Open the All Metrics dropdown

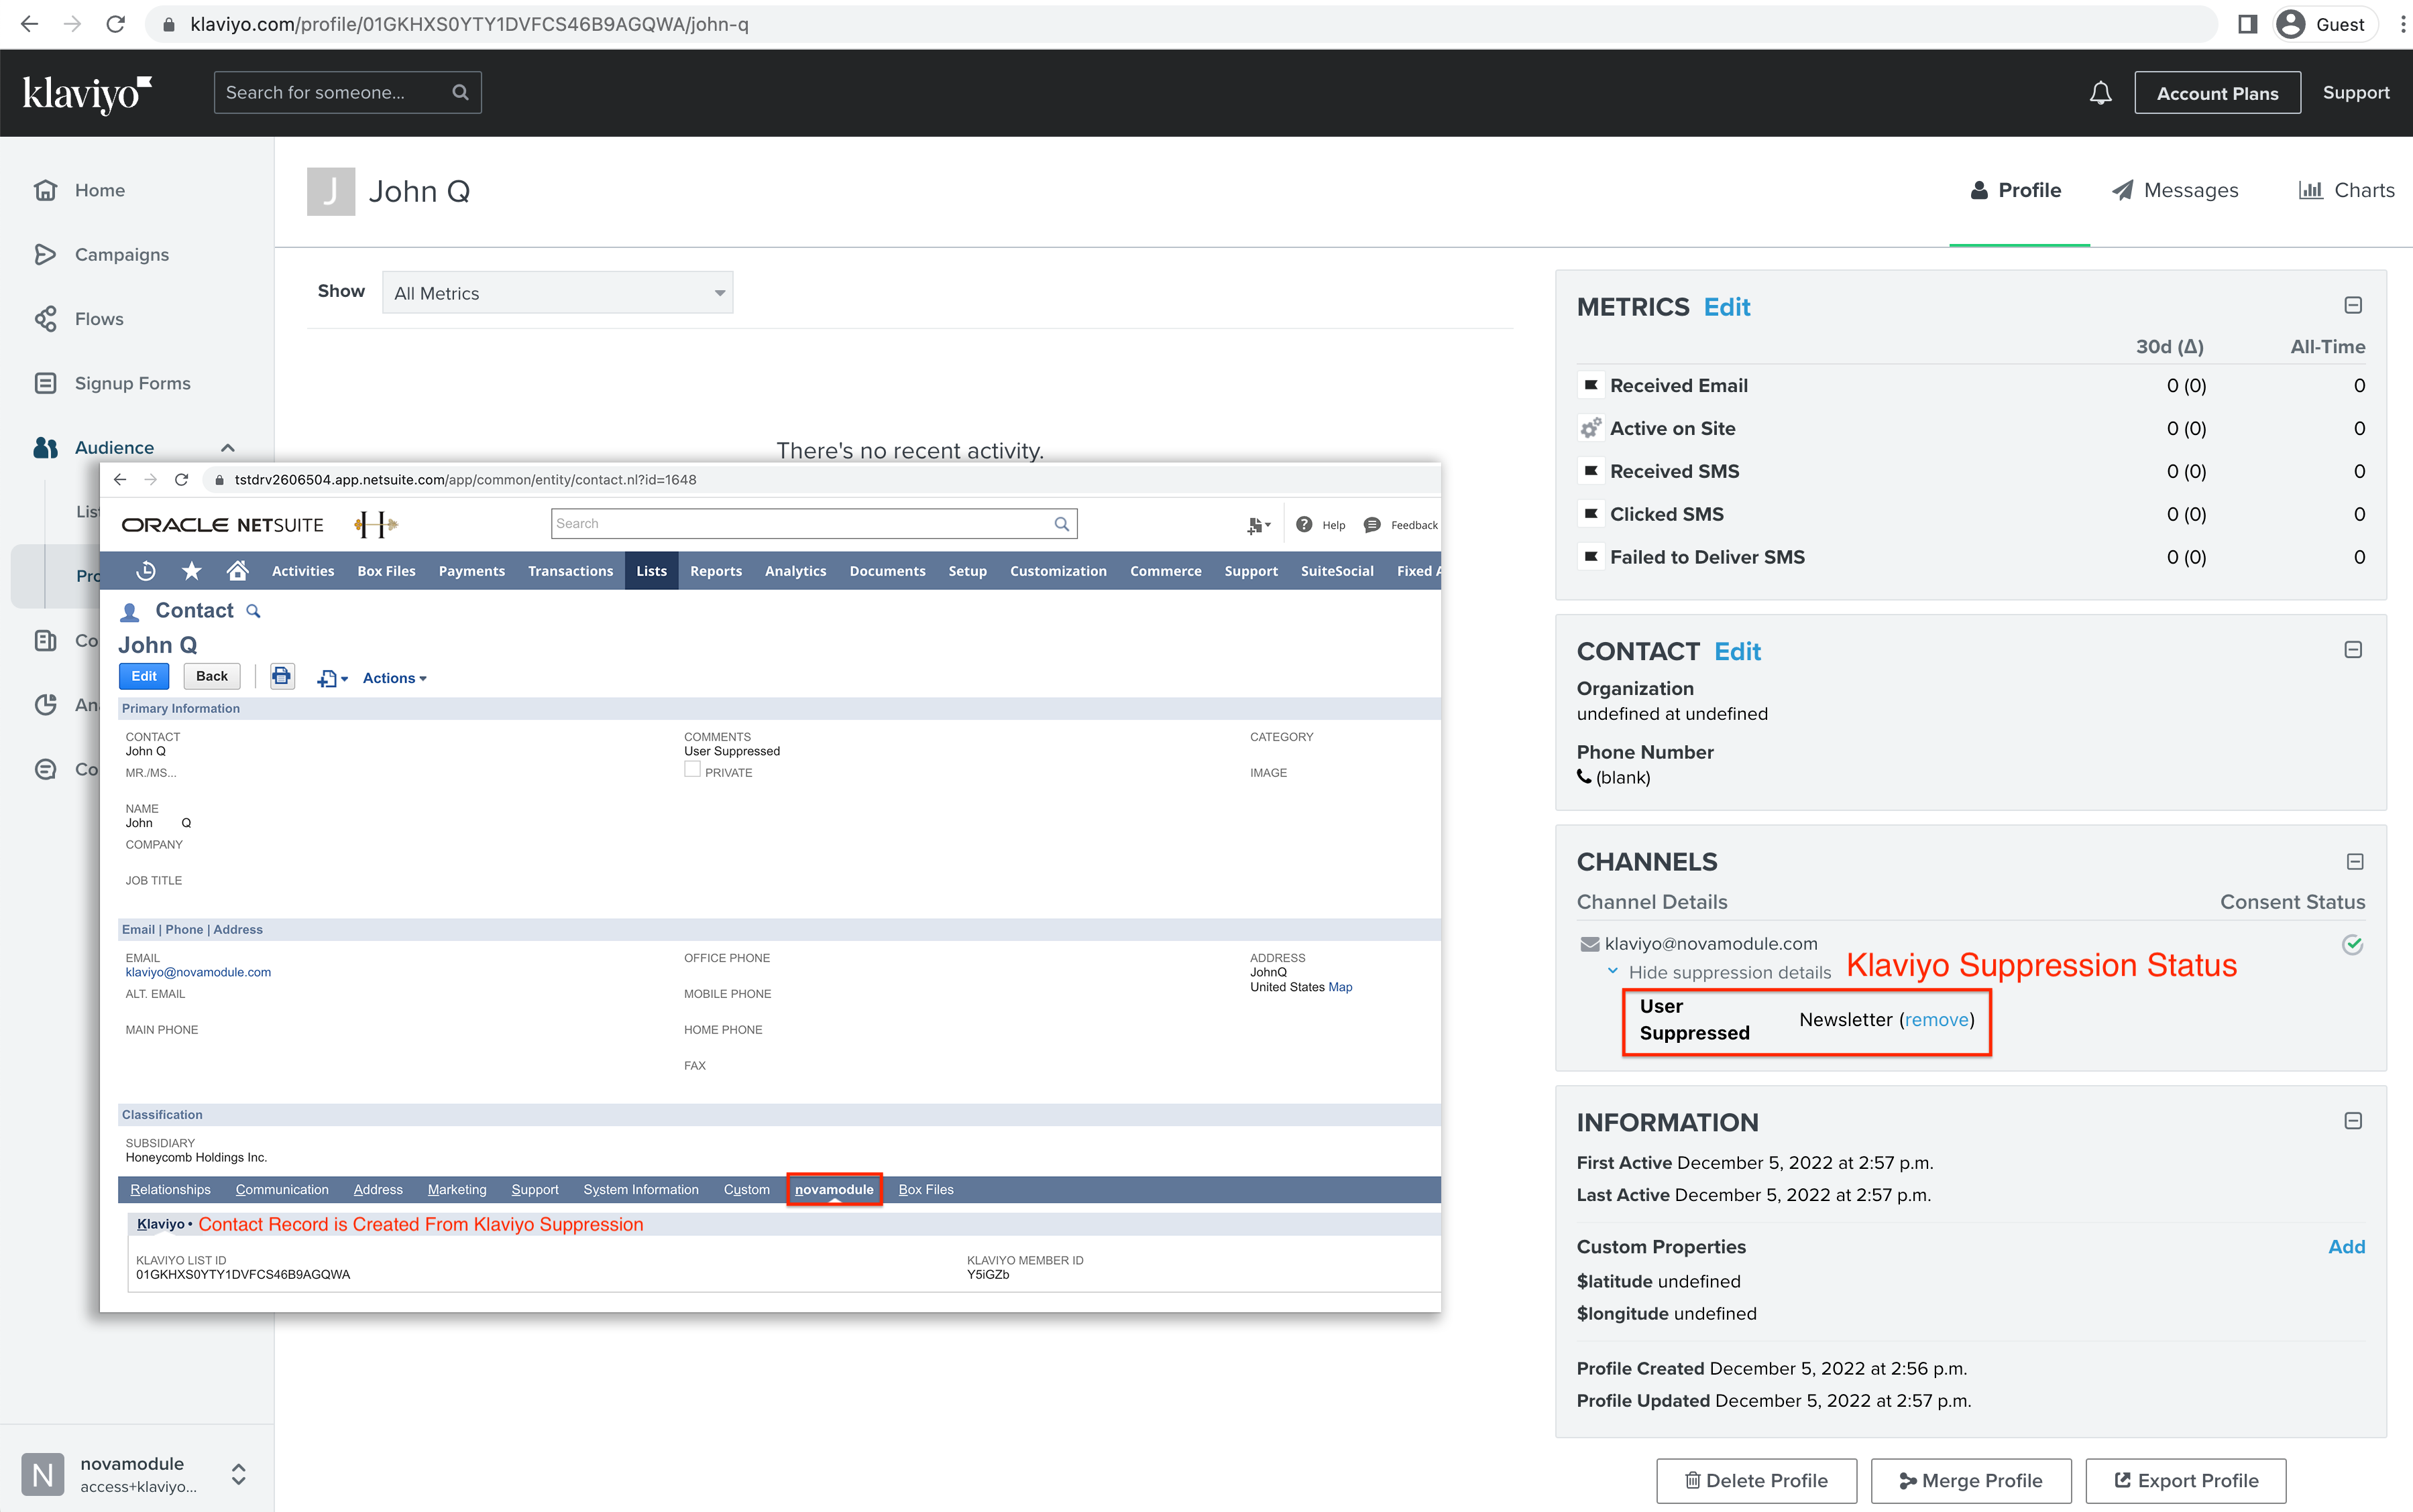(x=557, y=292)
